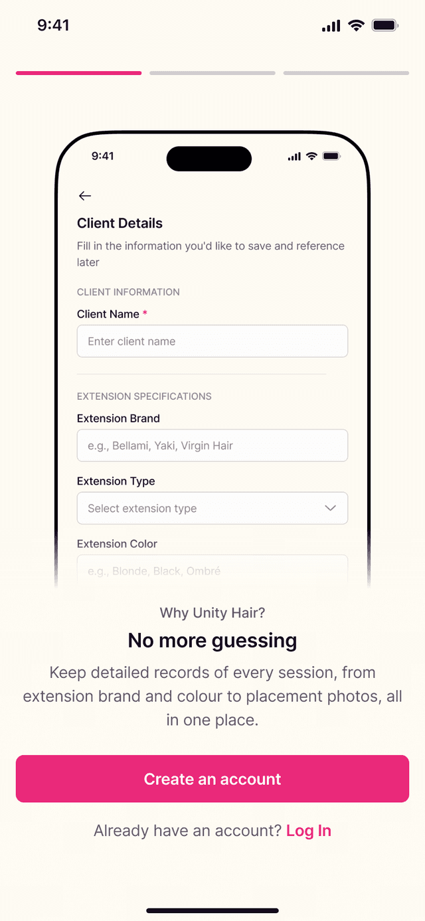Jump to the third onboarding progress segment

(346, 73)
